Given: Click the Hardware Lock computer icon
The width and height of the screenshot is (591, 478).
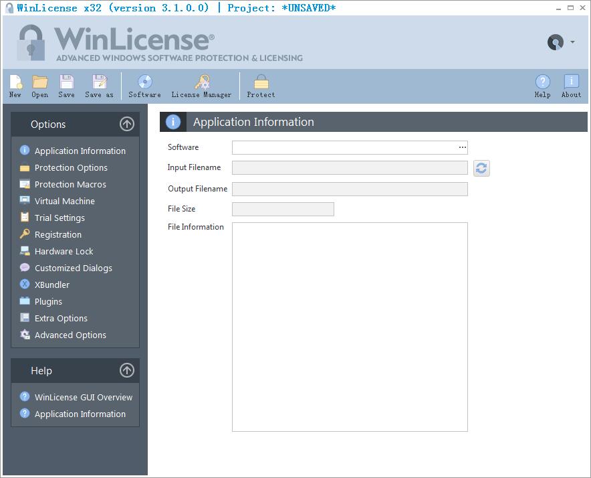Looking at the screenshot, I should coord(25,250).
